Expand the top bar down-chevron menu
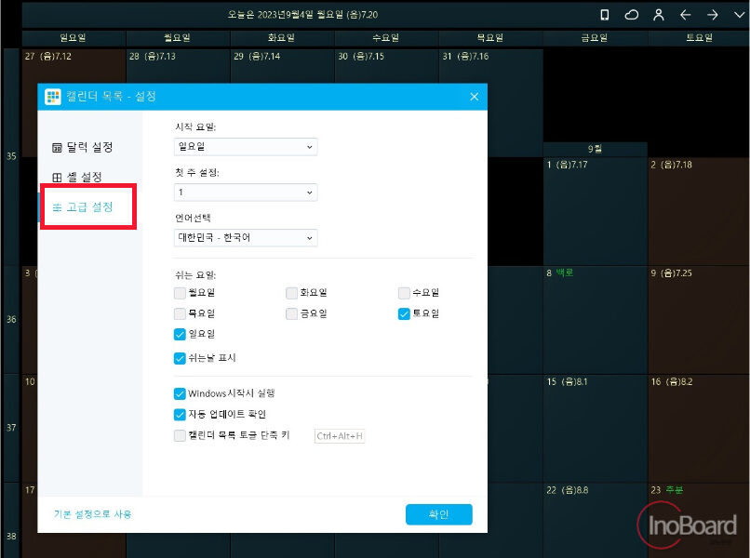This screenshot has width=750, height=558. click(739, 15)
